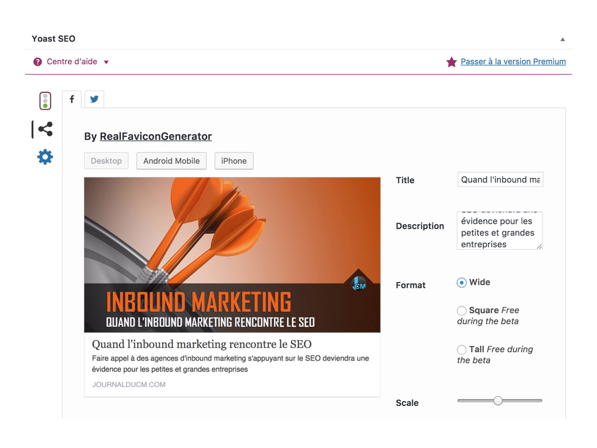Select the Square format radio button
Image resolution: width=597 pixels, height=448 pixels.
pyautogui.click(x=462, y=310)
